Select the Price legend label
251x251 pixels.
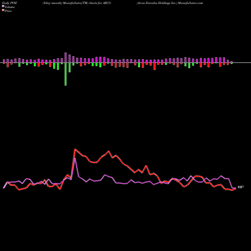(8, 11)
